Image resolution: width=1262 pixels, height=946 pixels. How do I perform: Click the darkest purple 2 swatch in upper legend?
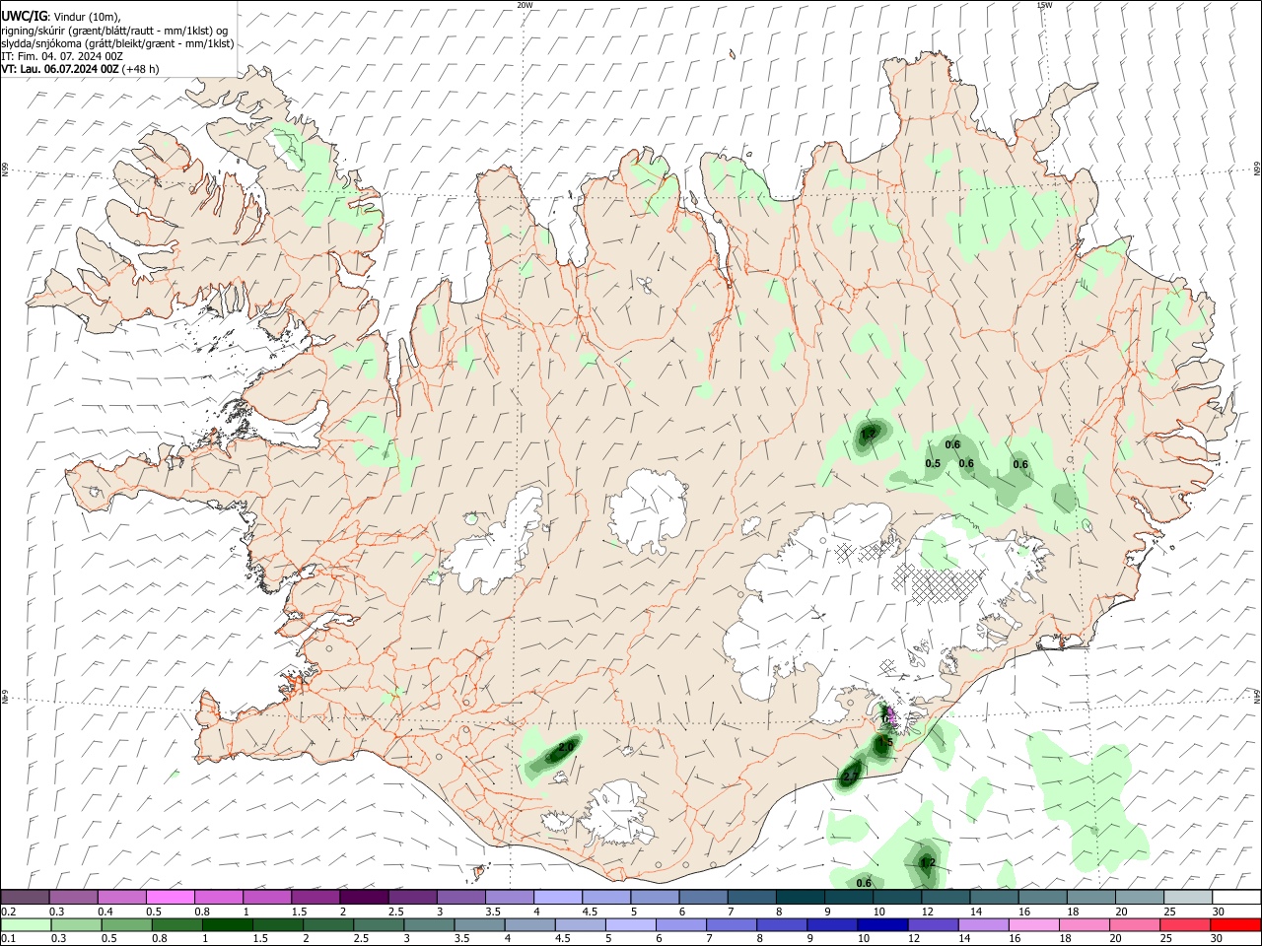coord(364,898)
